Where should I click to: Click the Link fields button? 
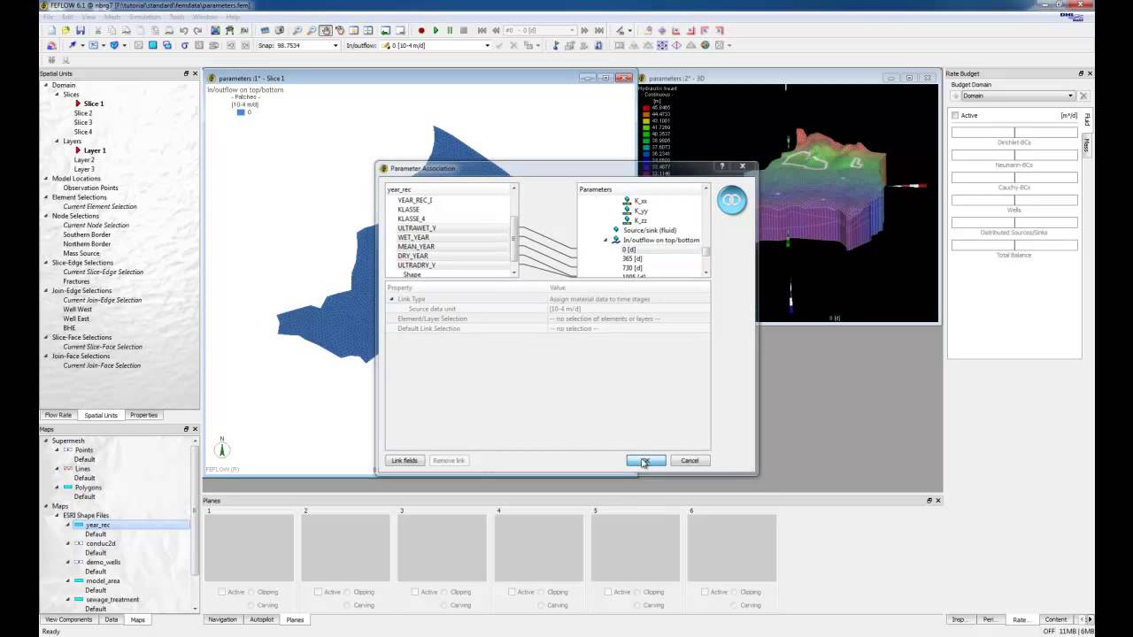point(405,460)
